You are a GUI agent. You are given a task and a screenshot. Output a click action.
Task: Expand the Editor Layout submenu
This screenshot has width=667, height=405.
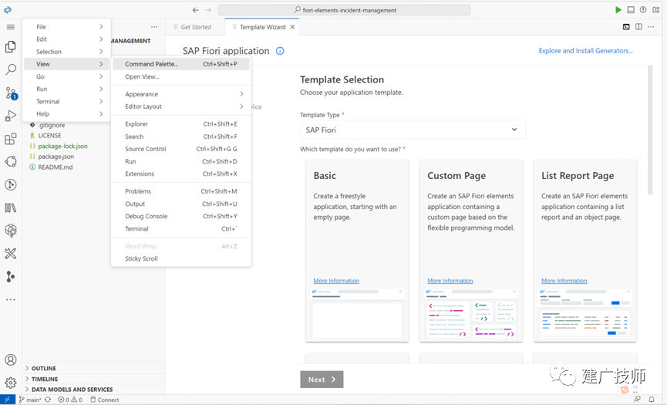tap(181, 106)
